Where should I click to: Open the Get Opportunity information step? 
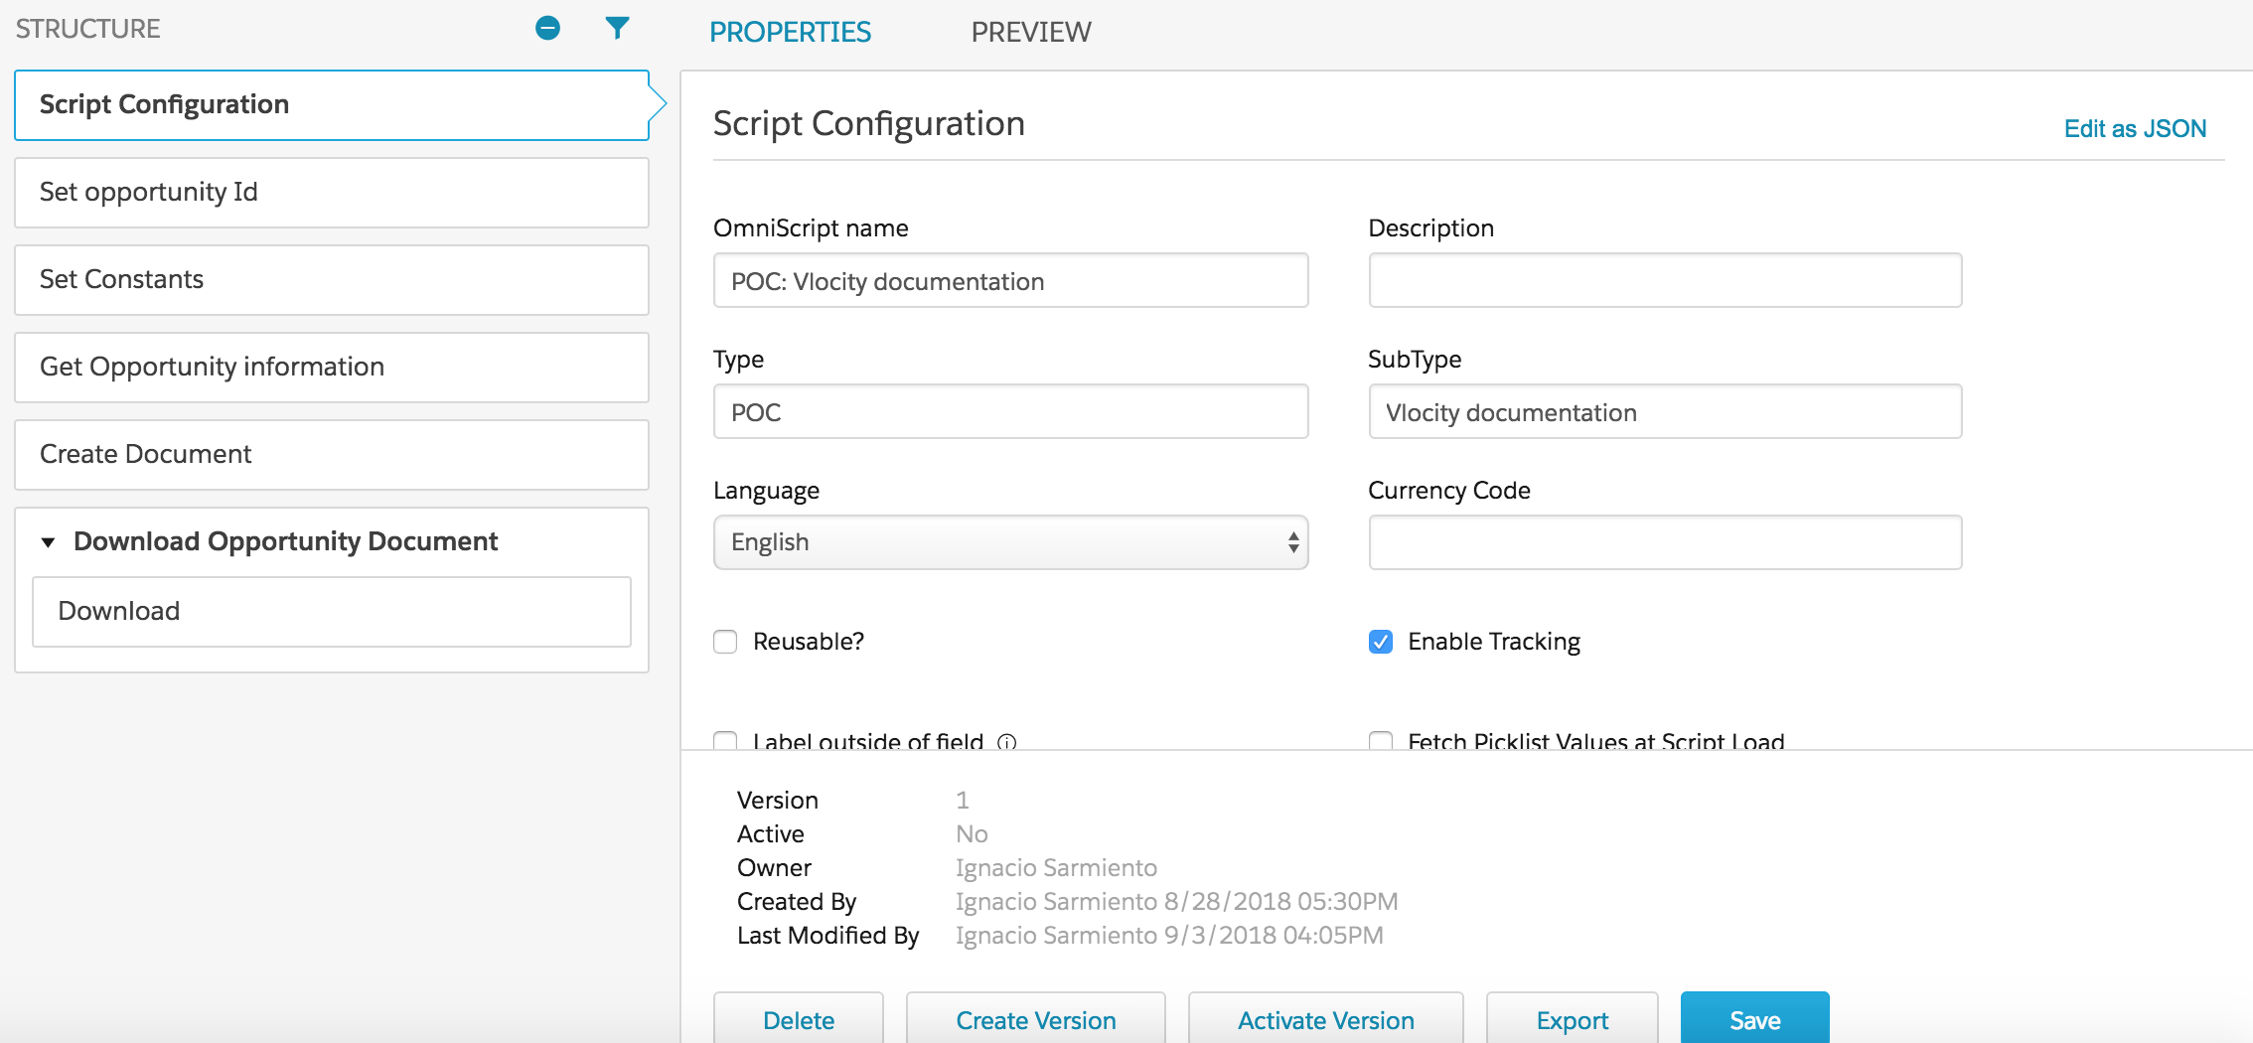pyautogui.click(x=331, y=367)
